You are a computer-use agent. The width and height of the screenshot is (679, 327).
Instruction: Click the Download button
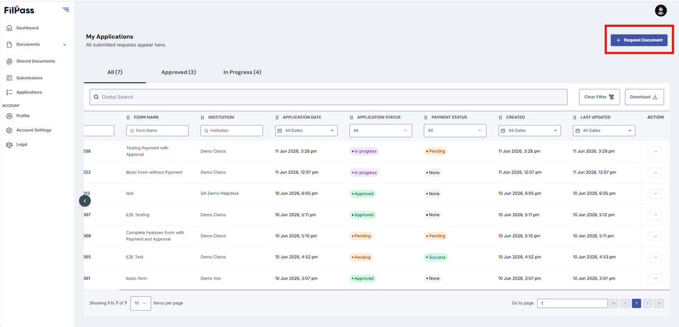pyautogui.click(x=644, y=97)
